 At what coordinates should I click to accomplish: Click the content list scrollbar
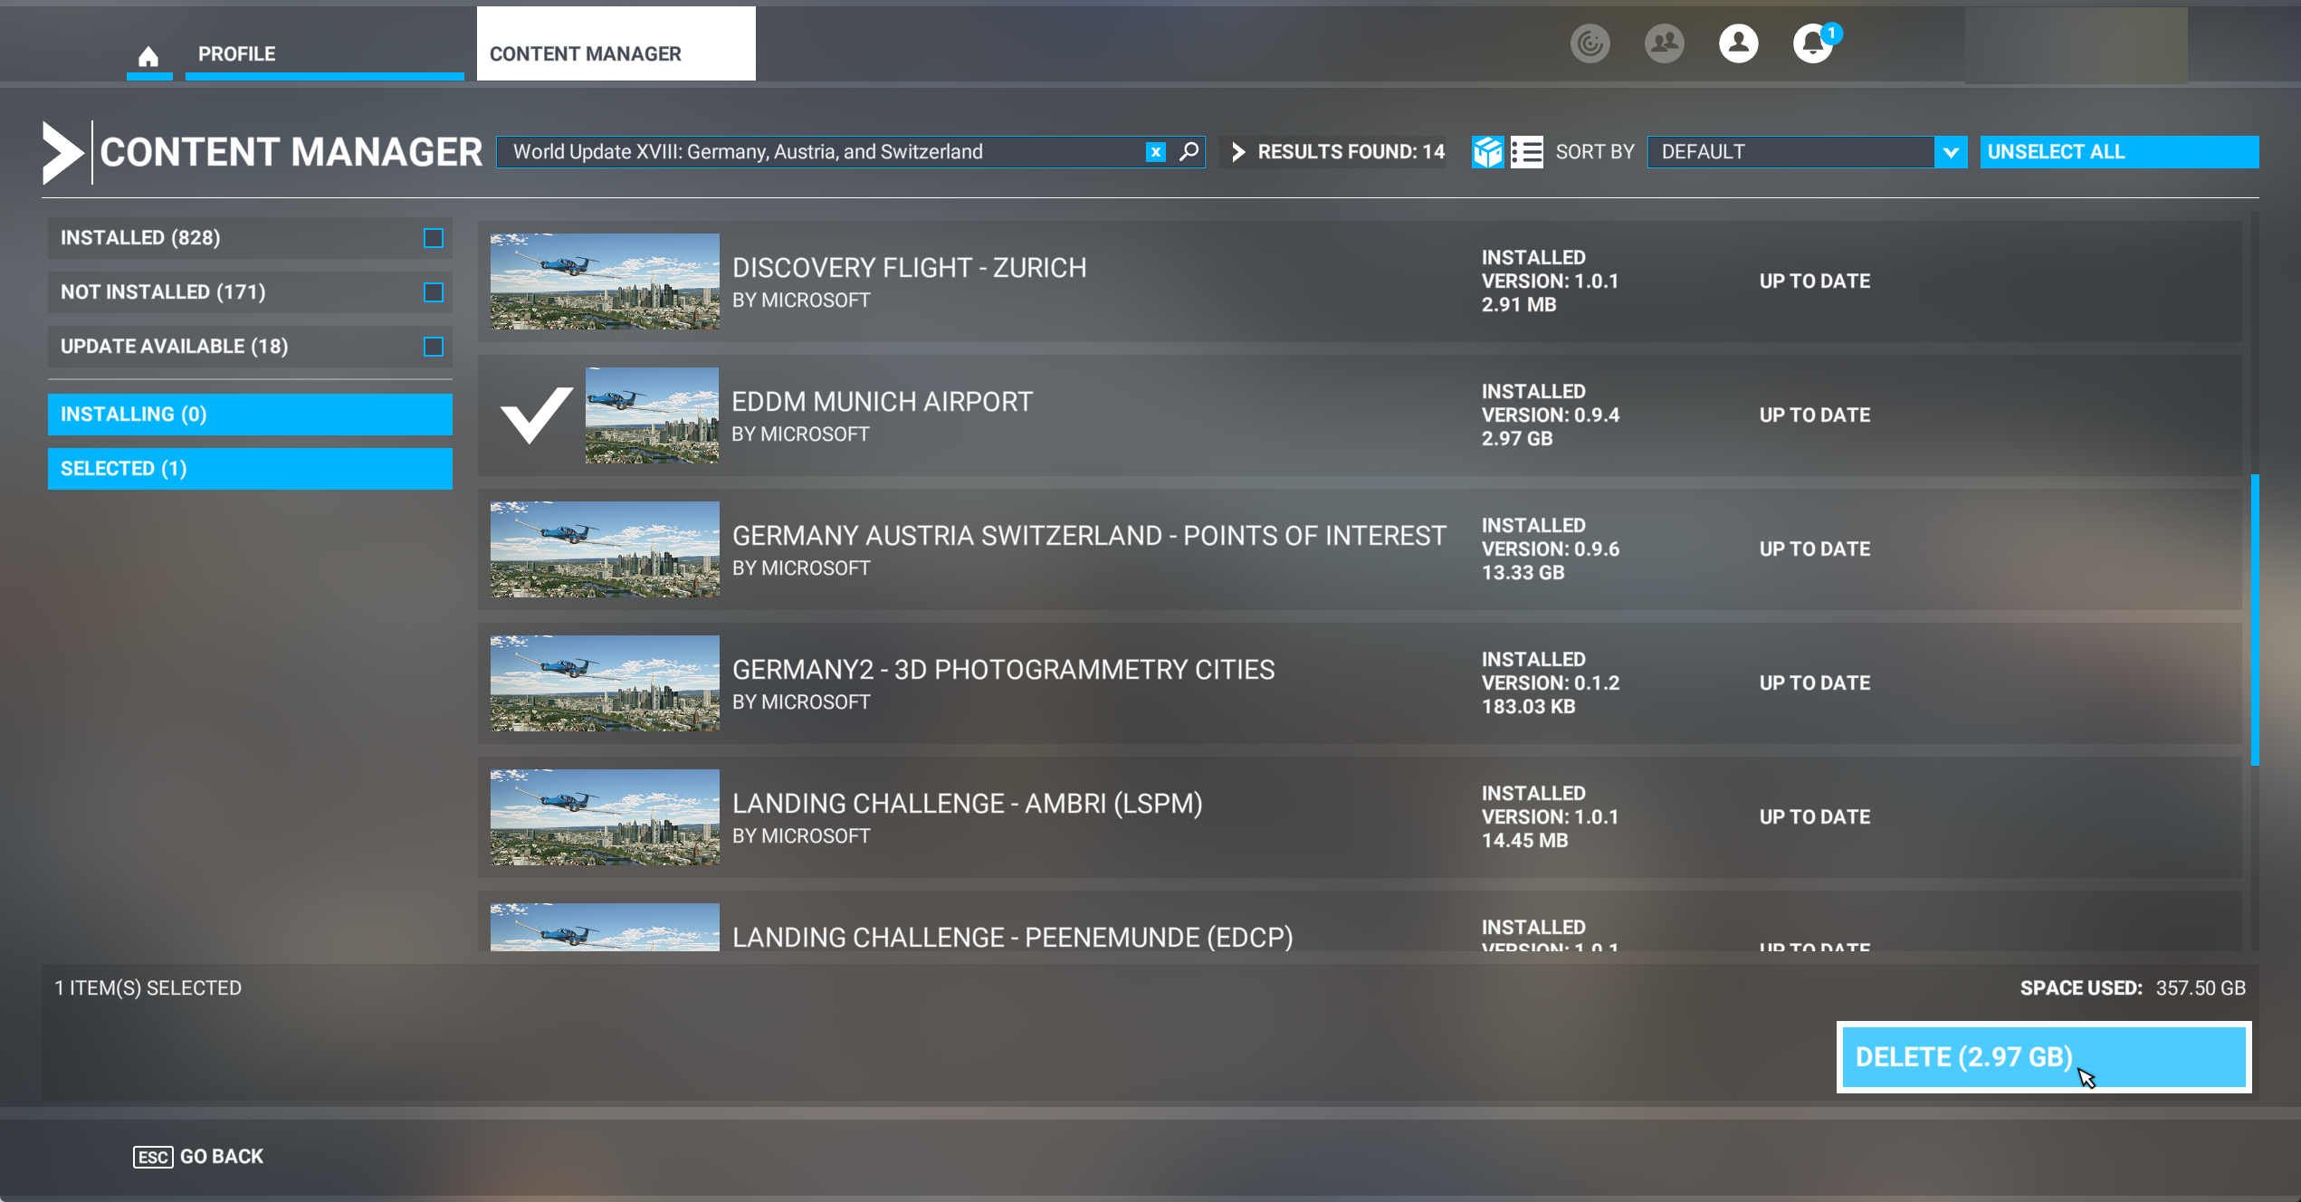(2255, 619)
